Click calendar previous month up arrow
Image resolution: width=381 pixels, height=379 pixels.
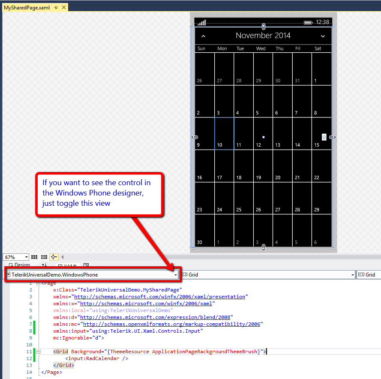(x=204, y=36)
